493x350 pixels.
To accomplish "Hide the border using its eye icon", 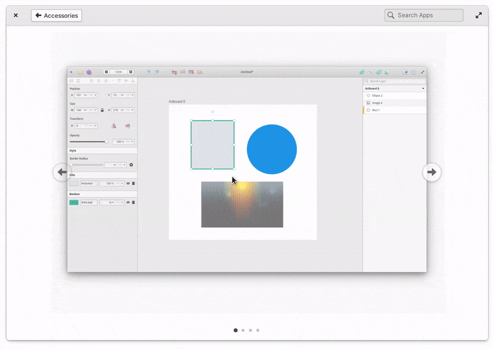I will (128, 202).
